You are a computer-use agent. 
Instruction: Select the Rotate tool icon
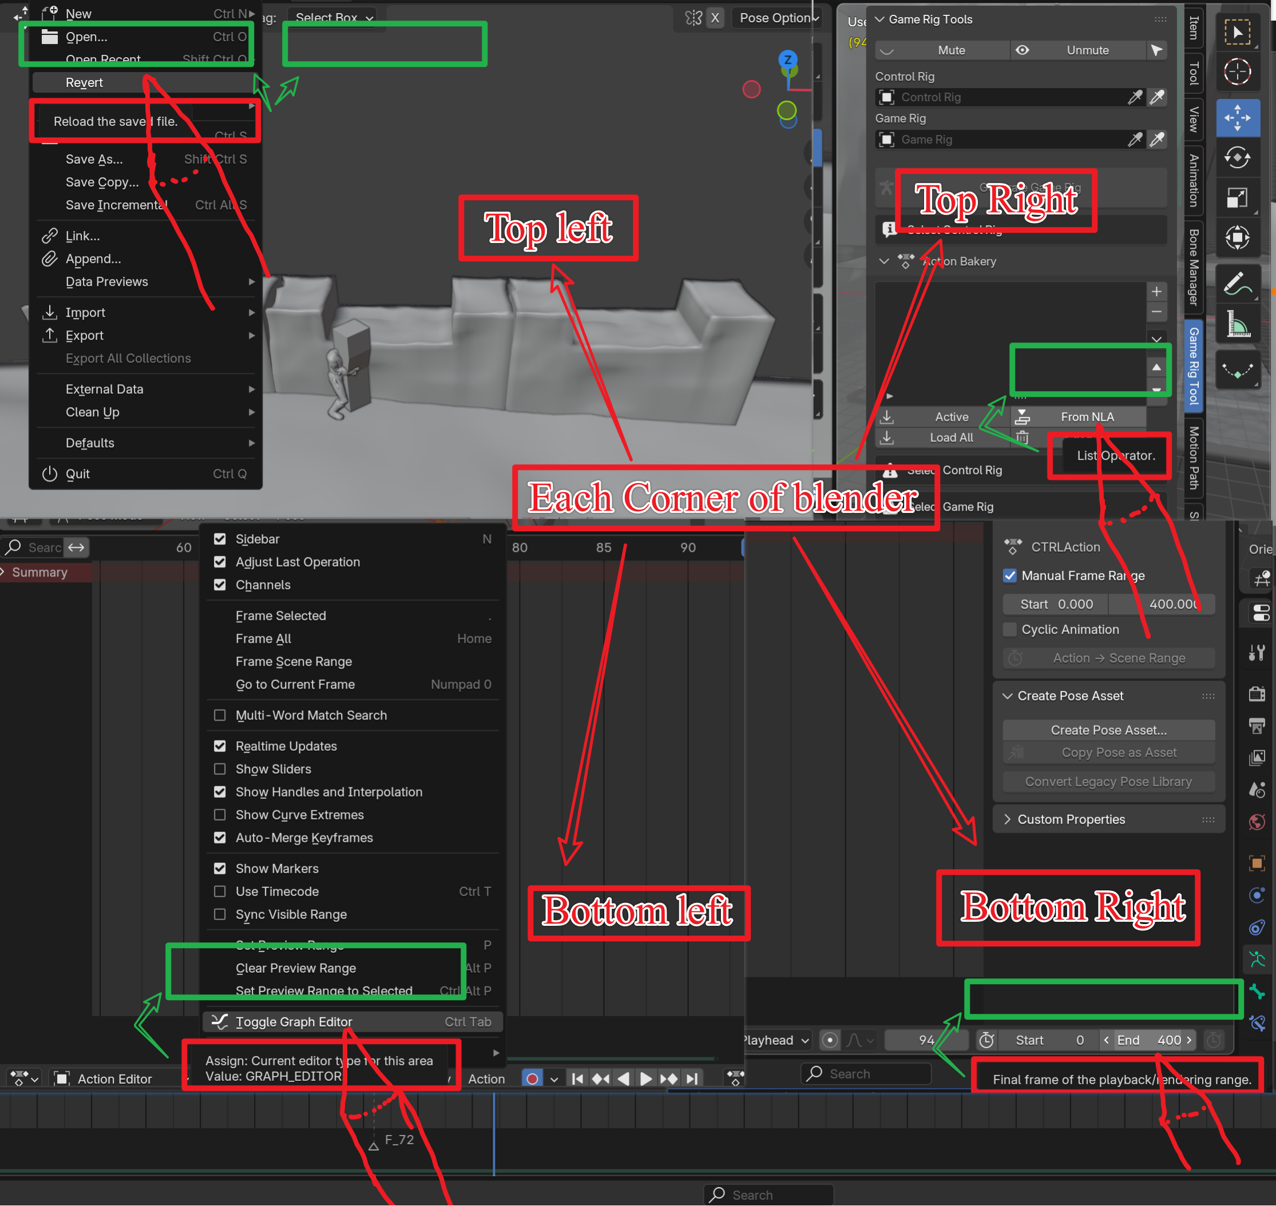tap(1238, 158)
